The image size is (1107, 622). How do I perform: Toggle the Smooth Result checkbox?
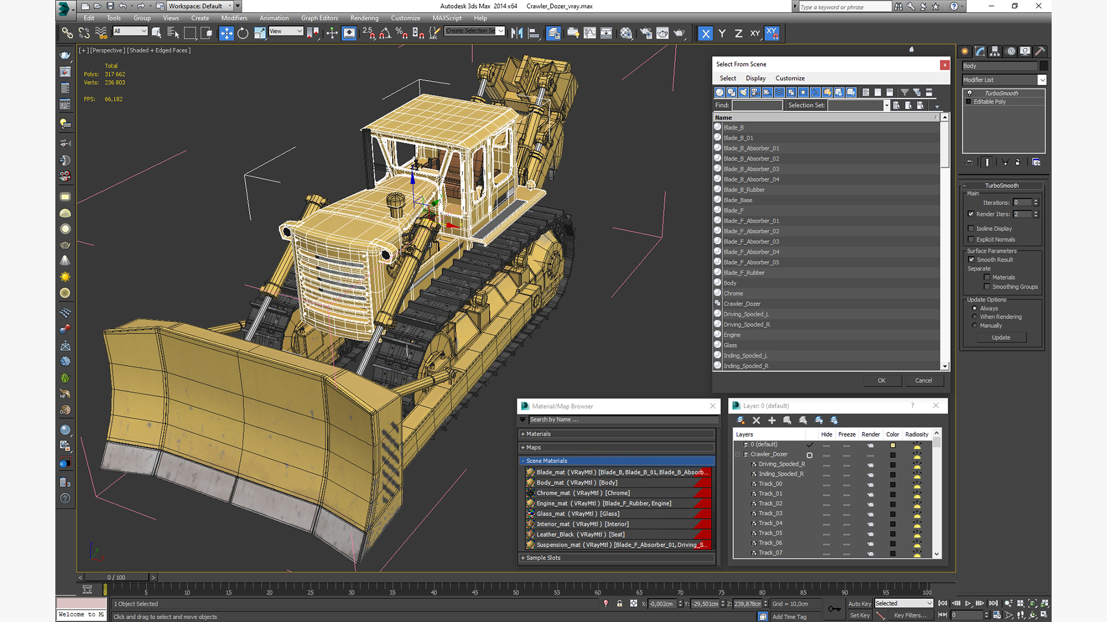972,260
